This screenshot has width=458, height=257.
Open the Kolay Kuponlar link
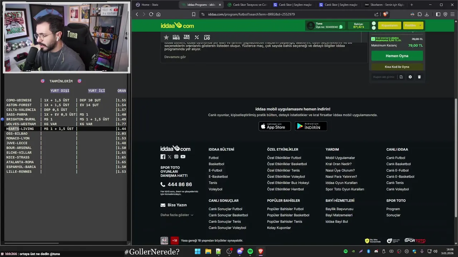(x=279, y=228)
